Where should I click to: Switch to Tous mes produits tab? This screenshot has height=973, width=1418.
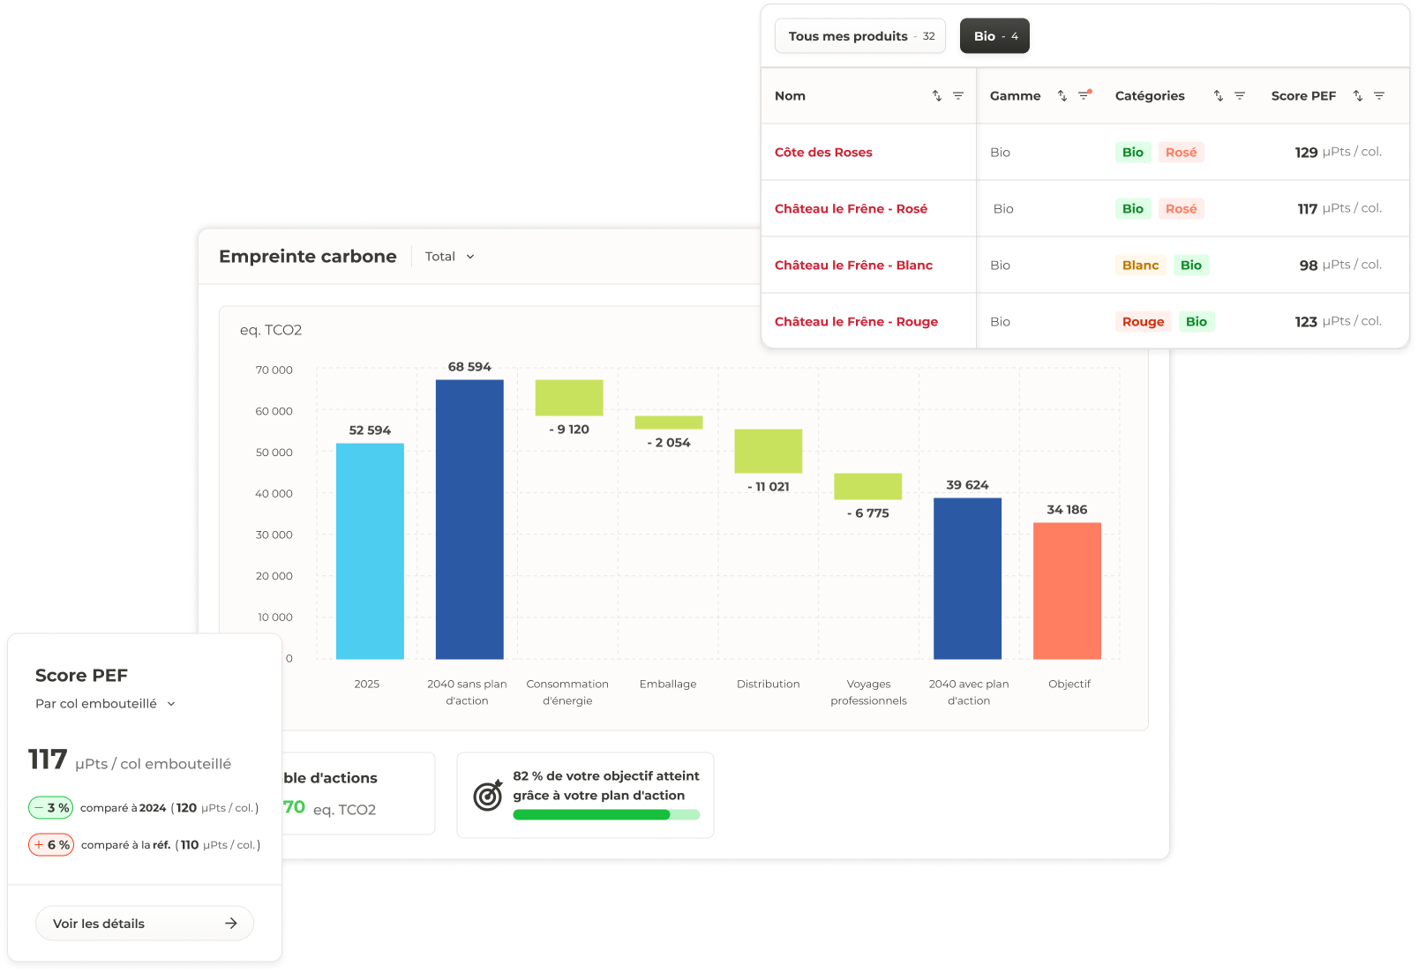(860, 36)
